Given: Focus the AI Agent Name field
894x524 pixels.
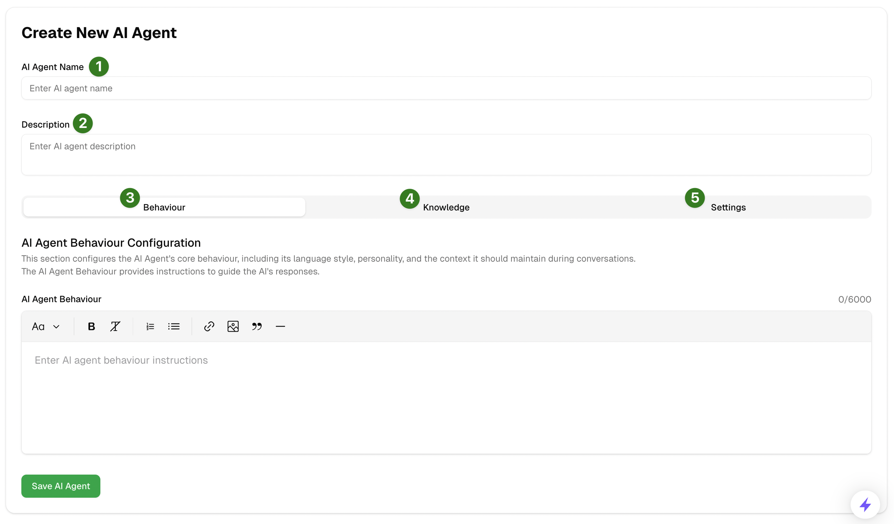Looking at the screenshot, I should (x=446, y=88).
